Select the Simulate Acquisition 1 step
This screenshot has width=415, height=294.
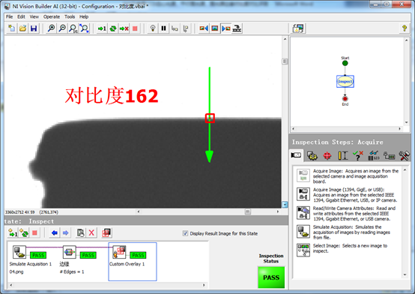click(x=31, y=259)
